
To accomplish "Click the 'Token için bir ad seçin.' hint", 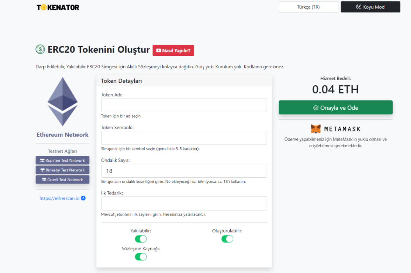I will pos(121,116).
